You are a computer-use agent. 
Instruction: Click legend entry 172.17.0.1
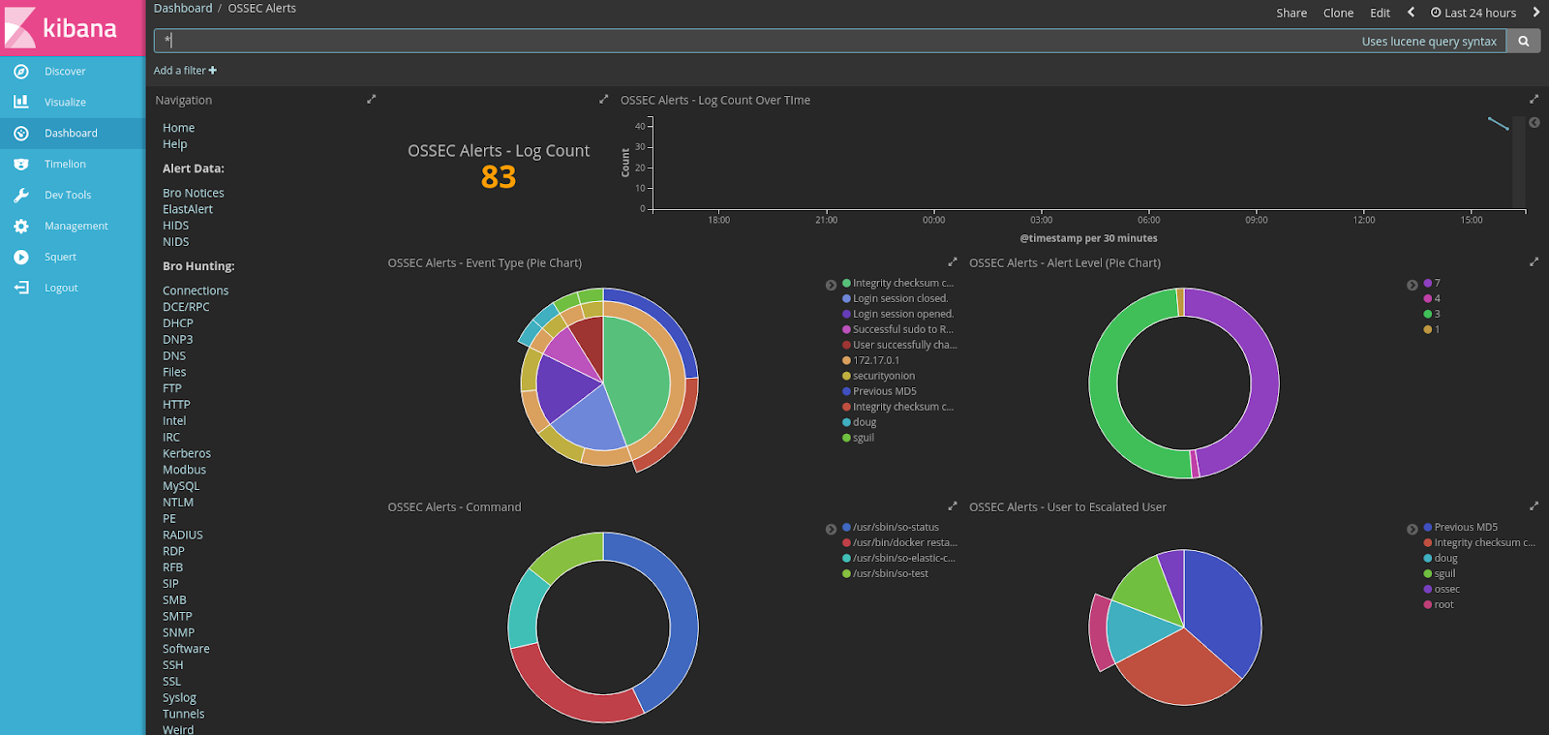click(875, 360)
